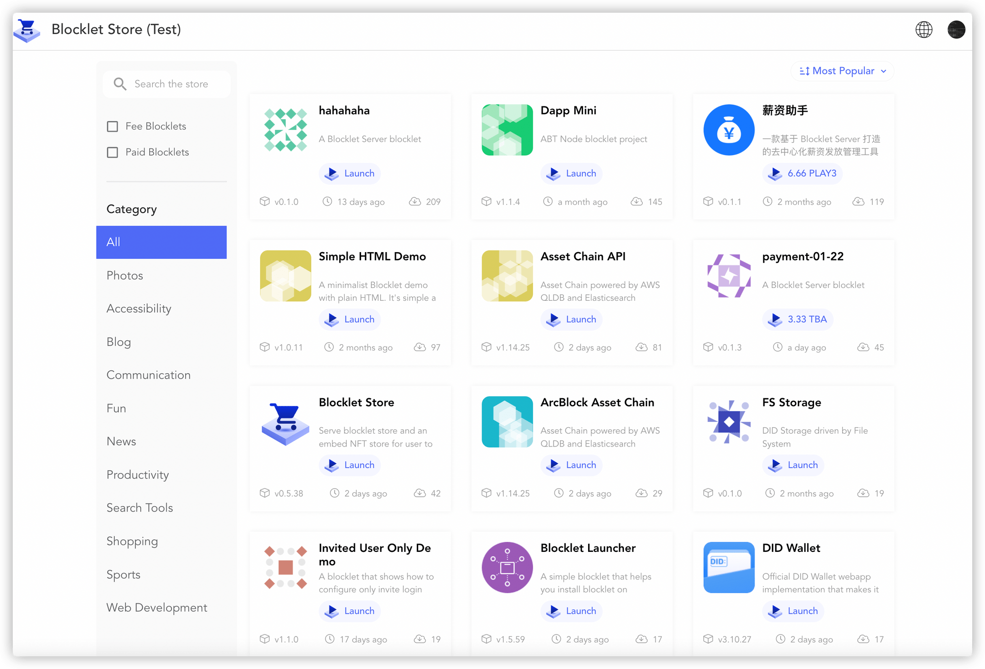Open the Most Popular sort dropdown
Screen dimensions: 985x669
tap(842, 71)
